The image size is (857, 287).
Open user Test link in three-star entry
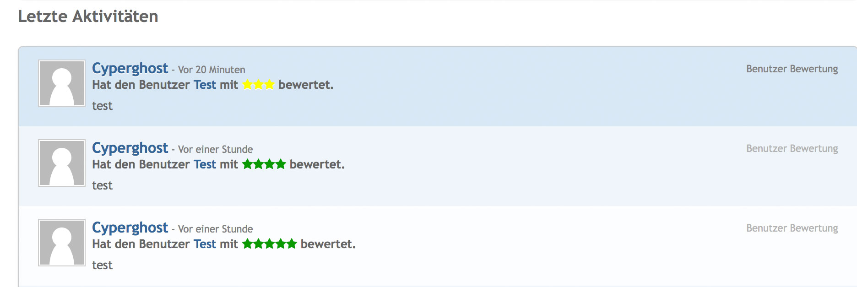205,85
